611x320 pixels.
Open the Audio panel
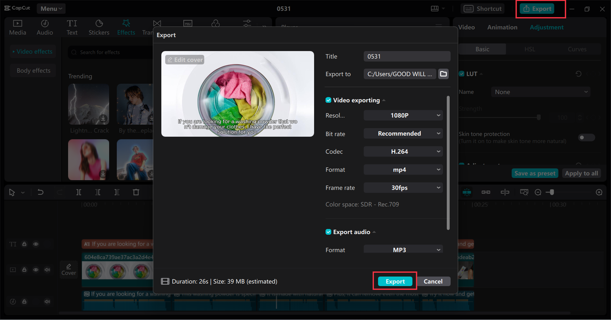coord(45,27)
